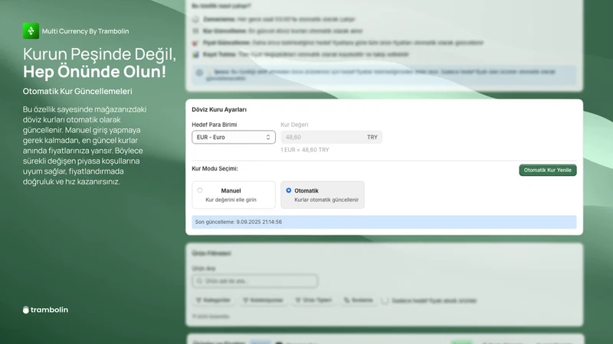
Task: Toggle the 'Sadece hedef fiyatı eksik ürünler' checkbox
Action: click(x=385, y=300)
